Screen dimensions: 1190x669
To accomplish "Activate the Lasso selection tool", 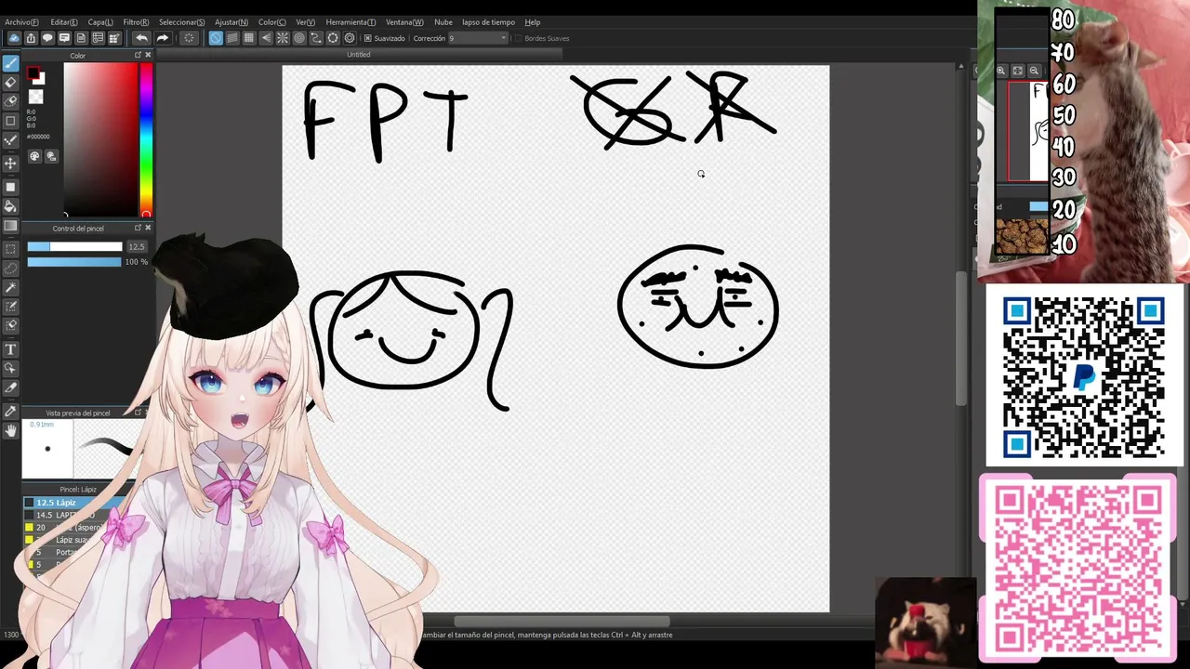I will (x=10, y=269).
